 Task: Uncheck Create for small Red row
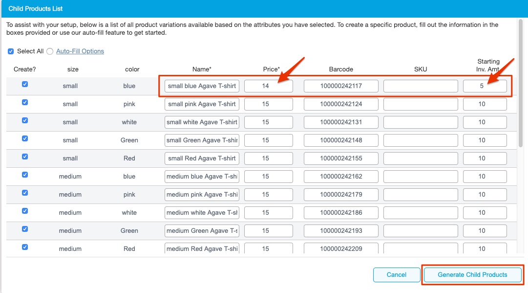tap(25, 157)
